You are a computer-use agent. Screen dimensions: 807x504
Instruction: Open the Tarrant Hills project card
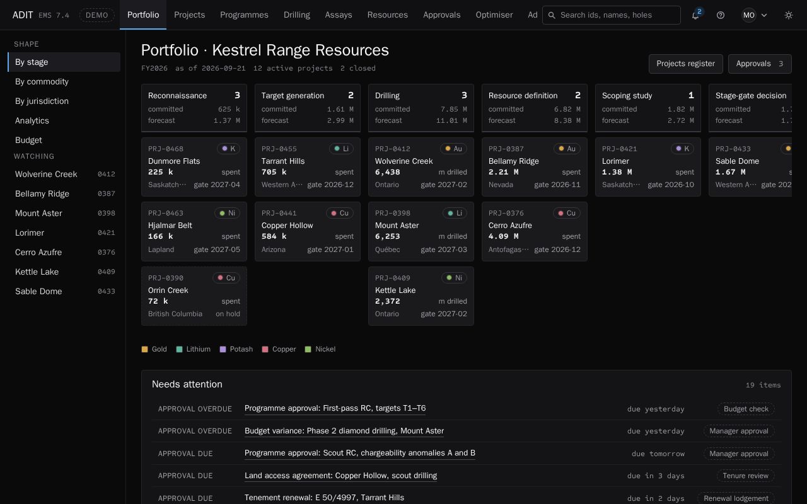308,167
